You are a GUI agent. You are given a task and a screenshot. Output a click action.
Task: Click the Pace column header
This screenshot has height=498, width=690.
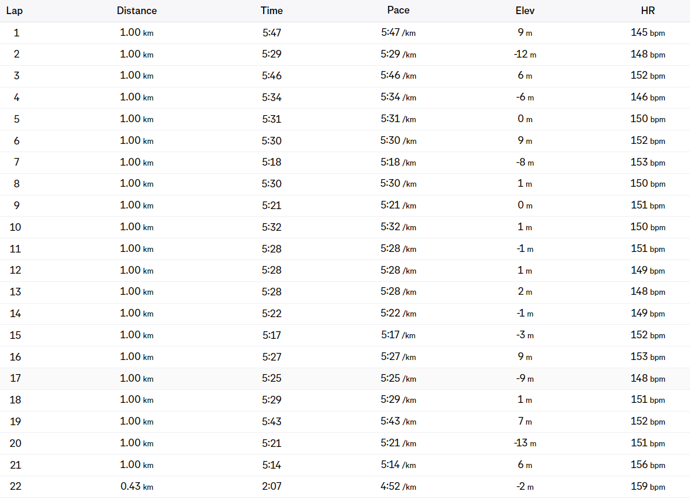pyautogui.click(x=398, y=11)
